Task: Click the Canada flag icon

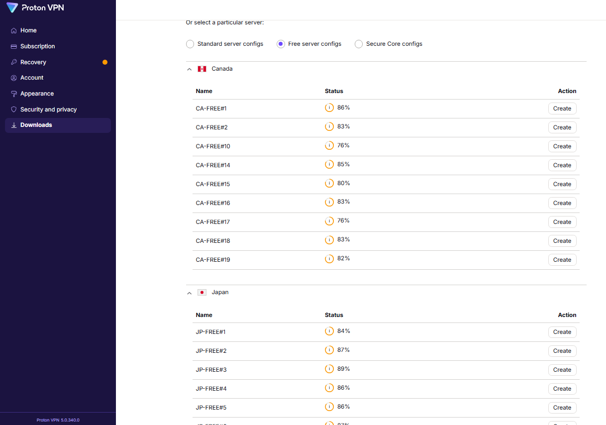Action: tap(202, 69)
